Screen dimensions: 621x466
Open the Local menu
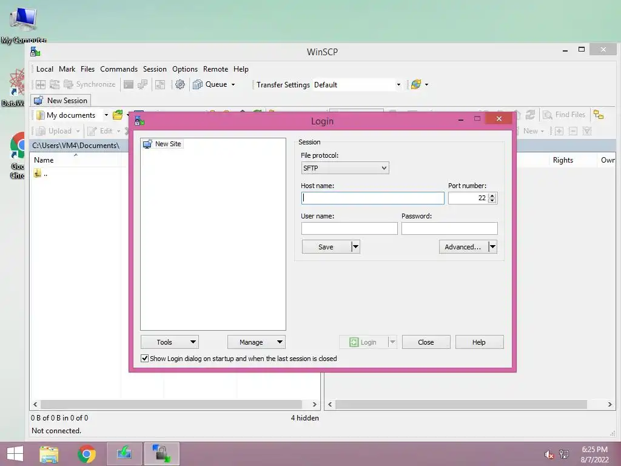pos(45,69)
